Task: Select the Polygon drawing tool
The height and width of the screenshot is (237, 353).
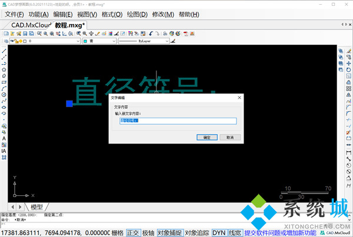Action: point(4,70)
